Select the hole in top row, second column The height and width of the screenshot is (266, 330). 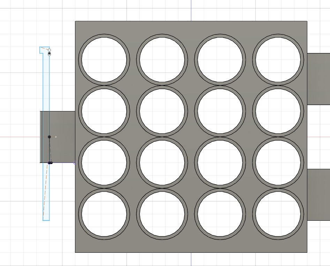pos(162,60)
